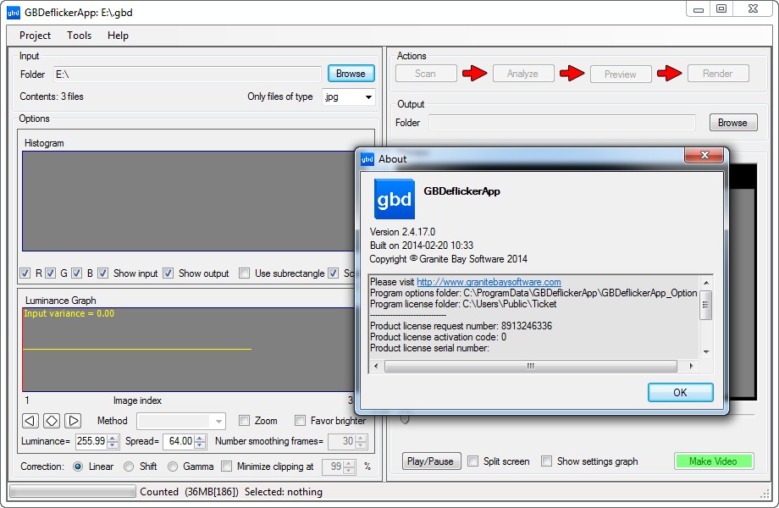This screenshot has height=508, width=779.
Task: Click the Luminance Graph plot area
Action: (x=189, y=350)
